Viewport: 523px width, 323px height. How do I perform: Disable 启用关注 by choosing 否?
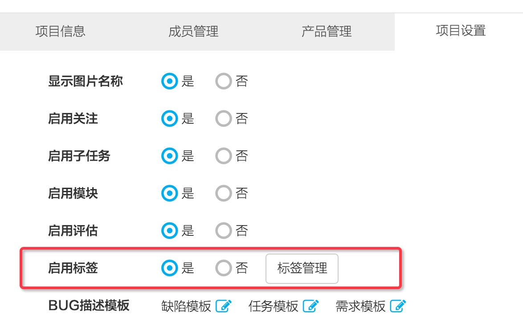pos(224,118)
